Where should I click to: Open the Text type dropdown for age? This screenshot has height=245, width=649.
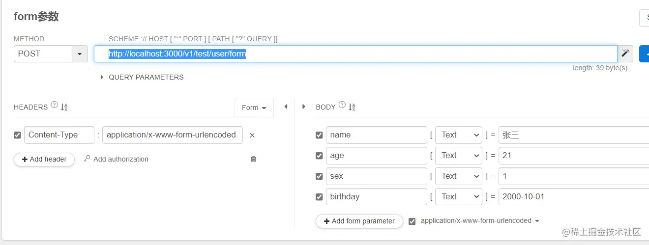(458, 156)
